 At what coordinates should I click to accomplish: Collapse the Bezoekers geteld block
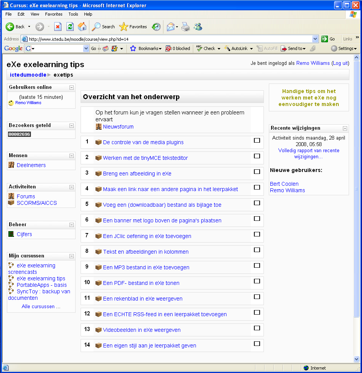click(71, 125)
